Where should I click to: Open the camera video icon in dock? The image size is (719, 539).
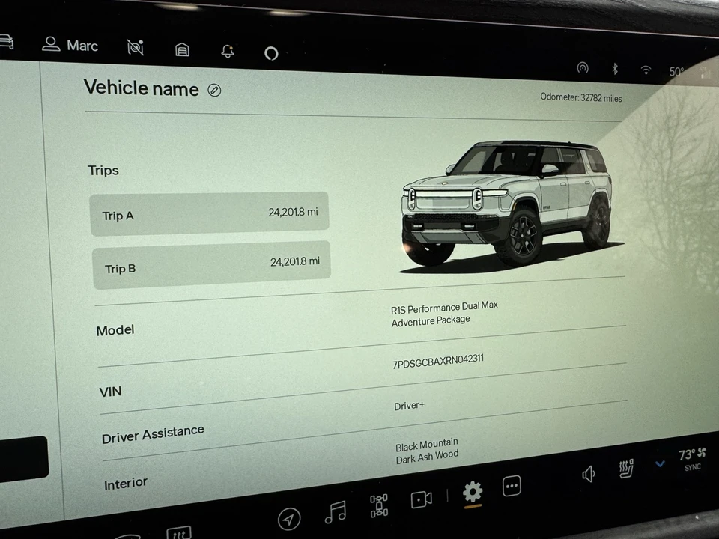[422, 499]
